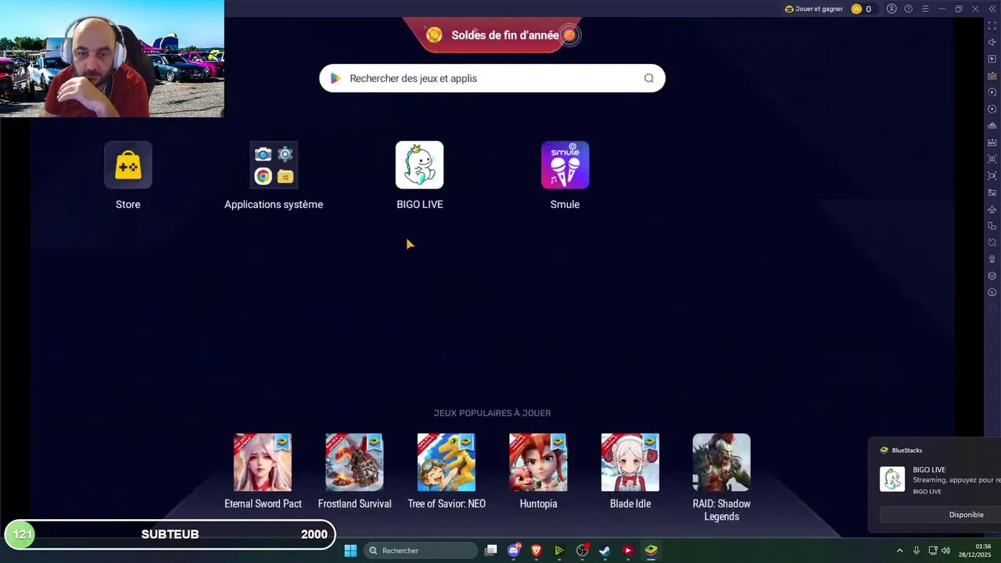Open the media folder icon in sidebar
Image resolution: width=1001 pixels, height=563 pixels.
992,192
